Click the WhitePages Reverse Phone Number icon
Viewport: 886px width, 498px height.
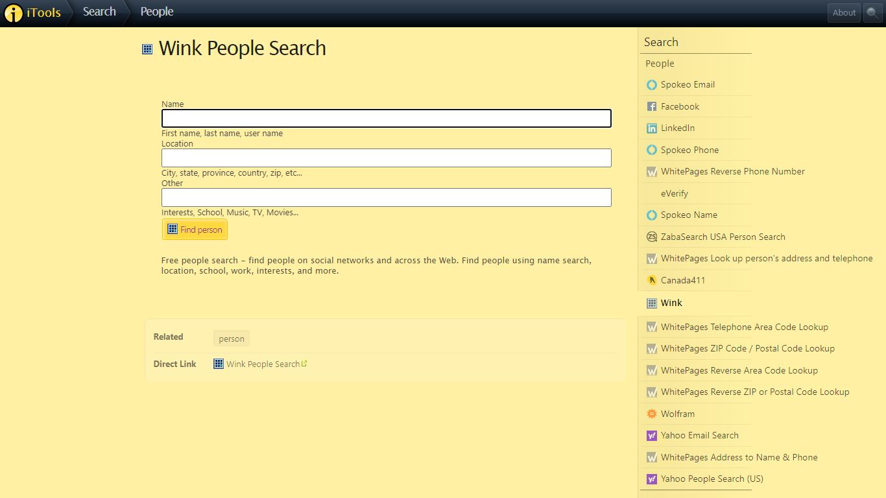coord(652,172)
